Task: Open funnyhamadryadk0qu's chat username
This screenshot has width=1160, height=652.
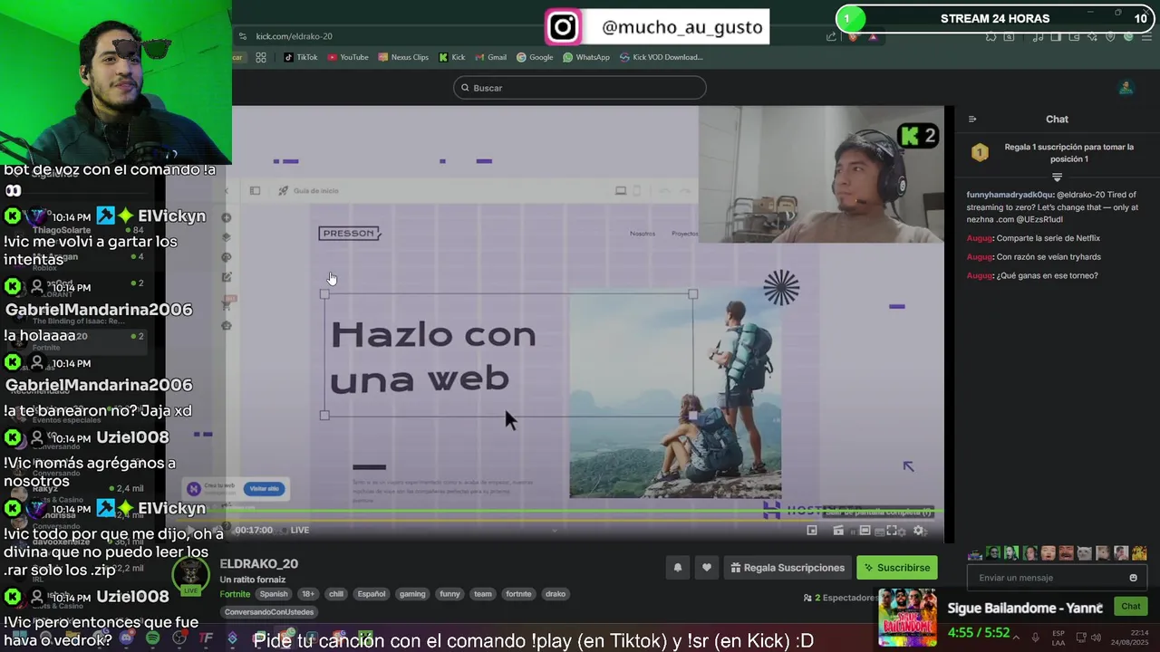Action: click(x=1010, y=195)
